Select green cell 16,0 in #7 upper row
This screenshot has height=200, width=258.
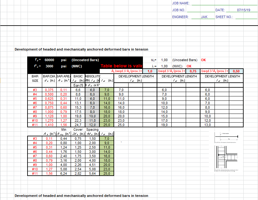tap(107, 107)
